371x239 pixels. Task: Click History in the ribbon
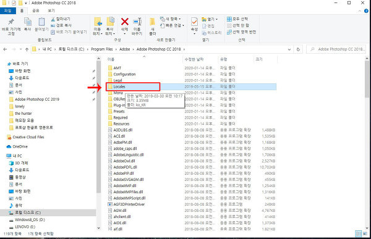[x=212, y=33]
